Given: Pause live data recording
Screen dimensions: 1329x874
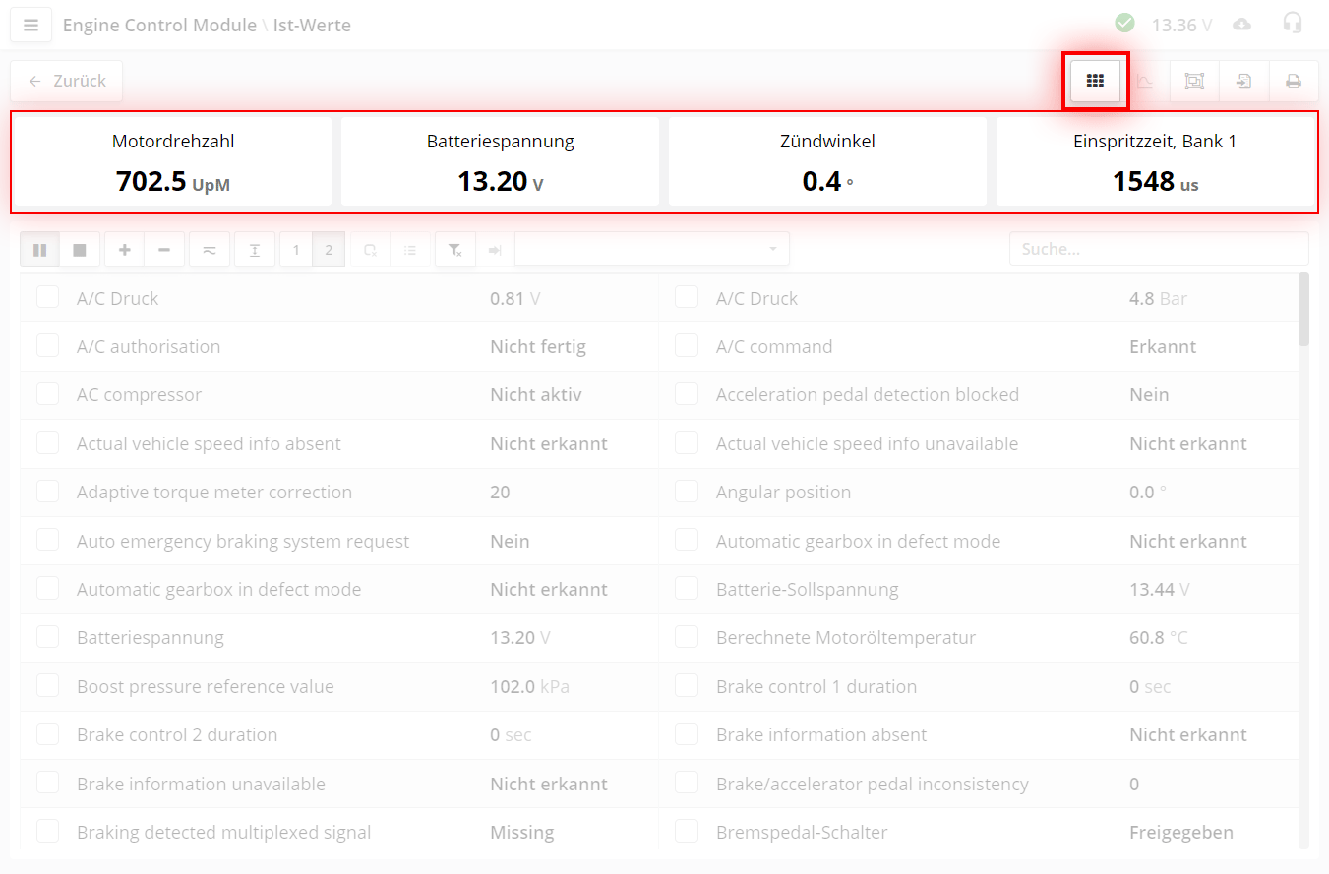Looking at the screenshot, I should point(40,250).
